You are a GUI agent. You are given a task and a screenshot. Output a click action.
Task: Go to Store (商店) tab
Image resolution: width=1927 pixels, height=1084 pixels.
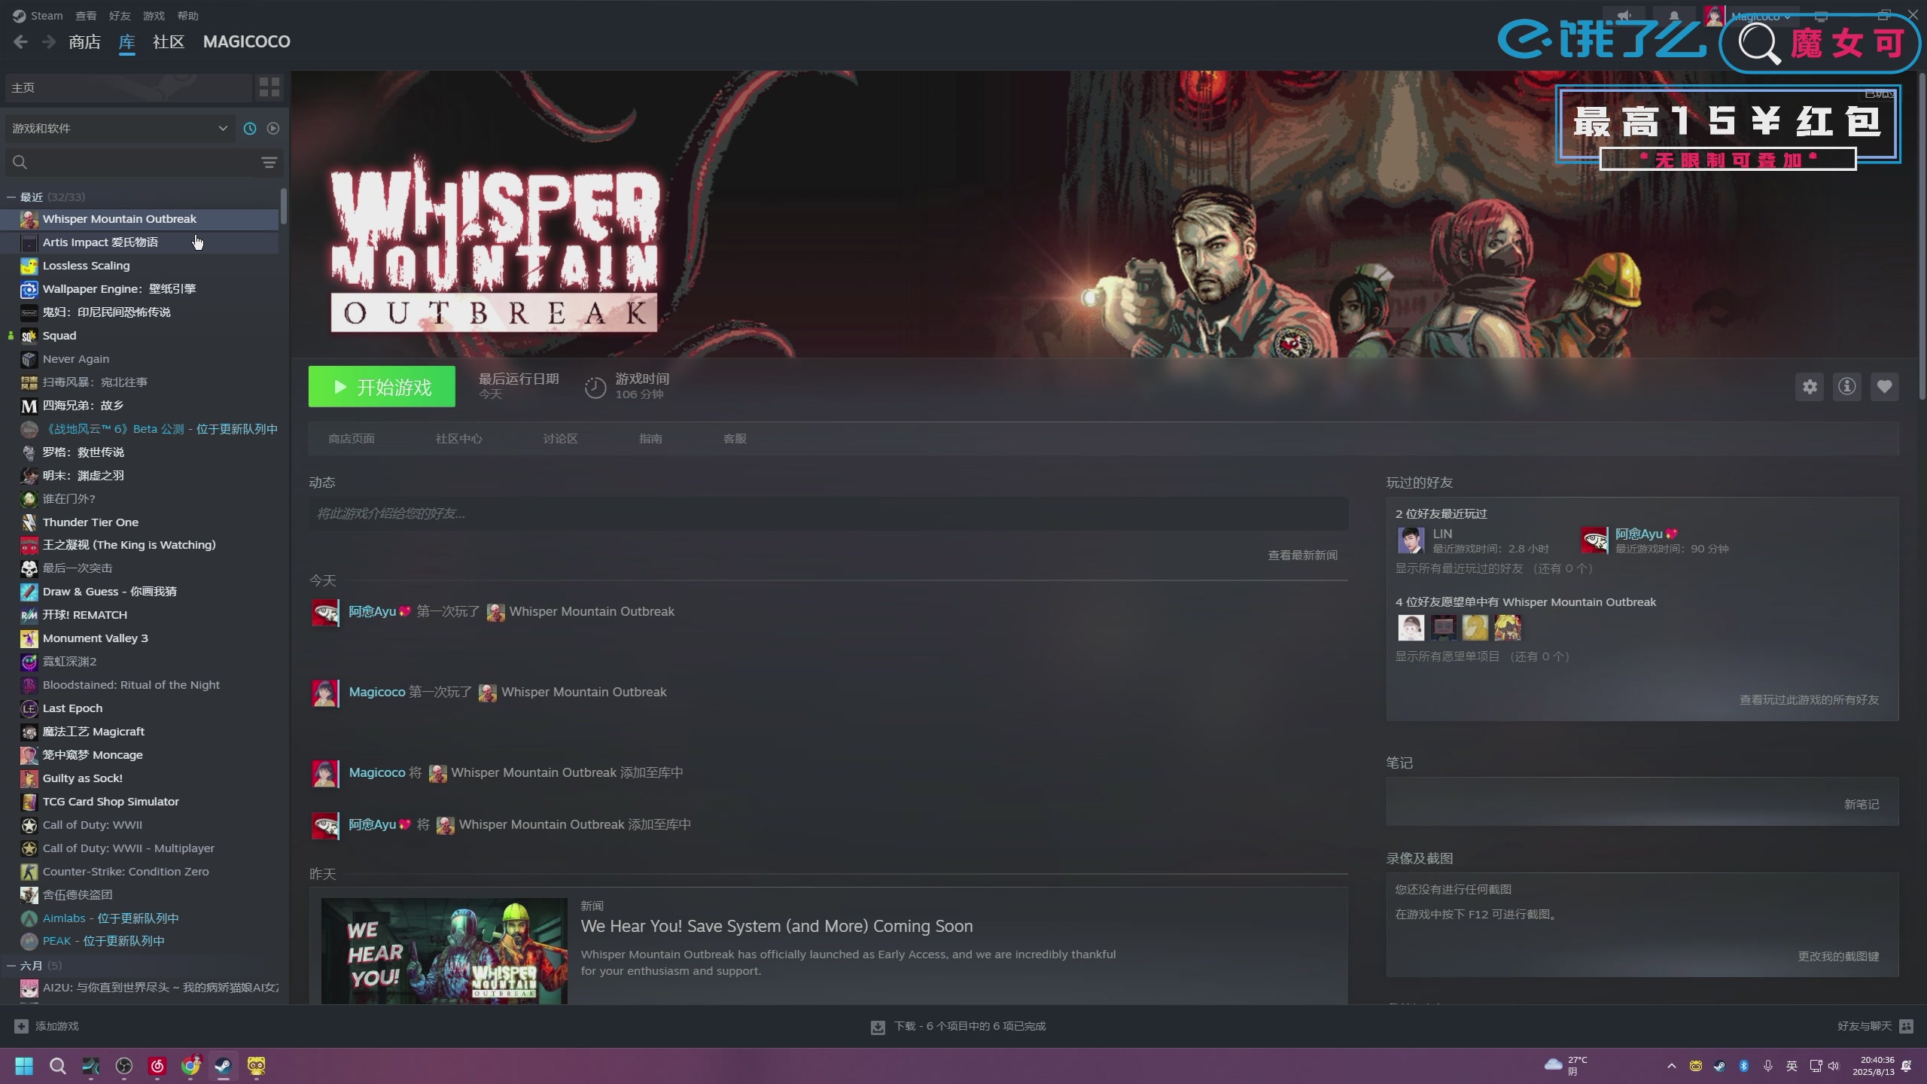(x=84, y=42)
